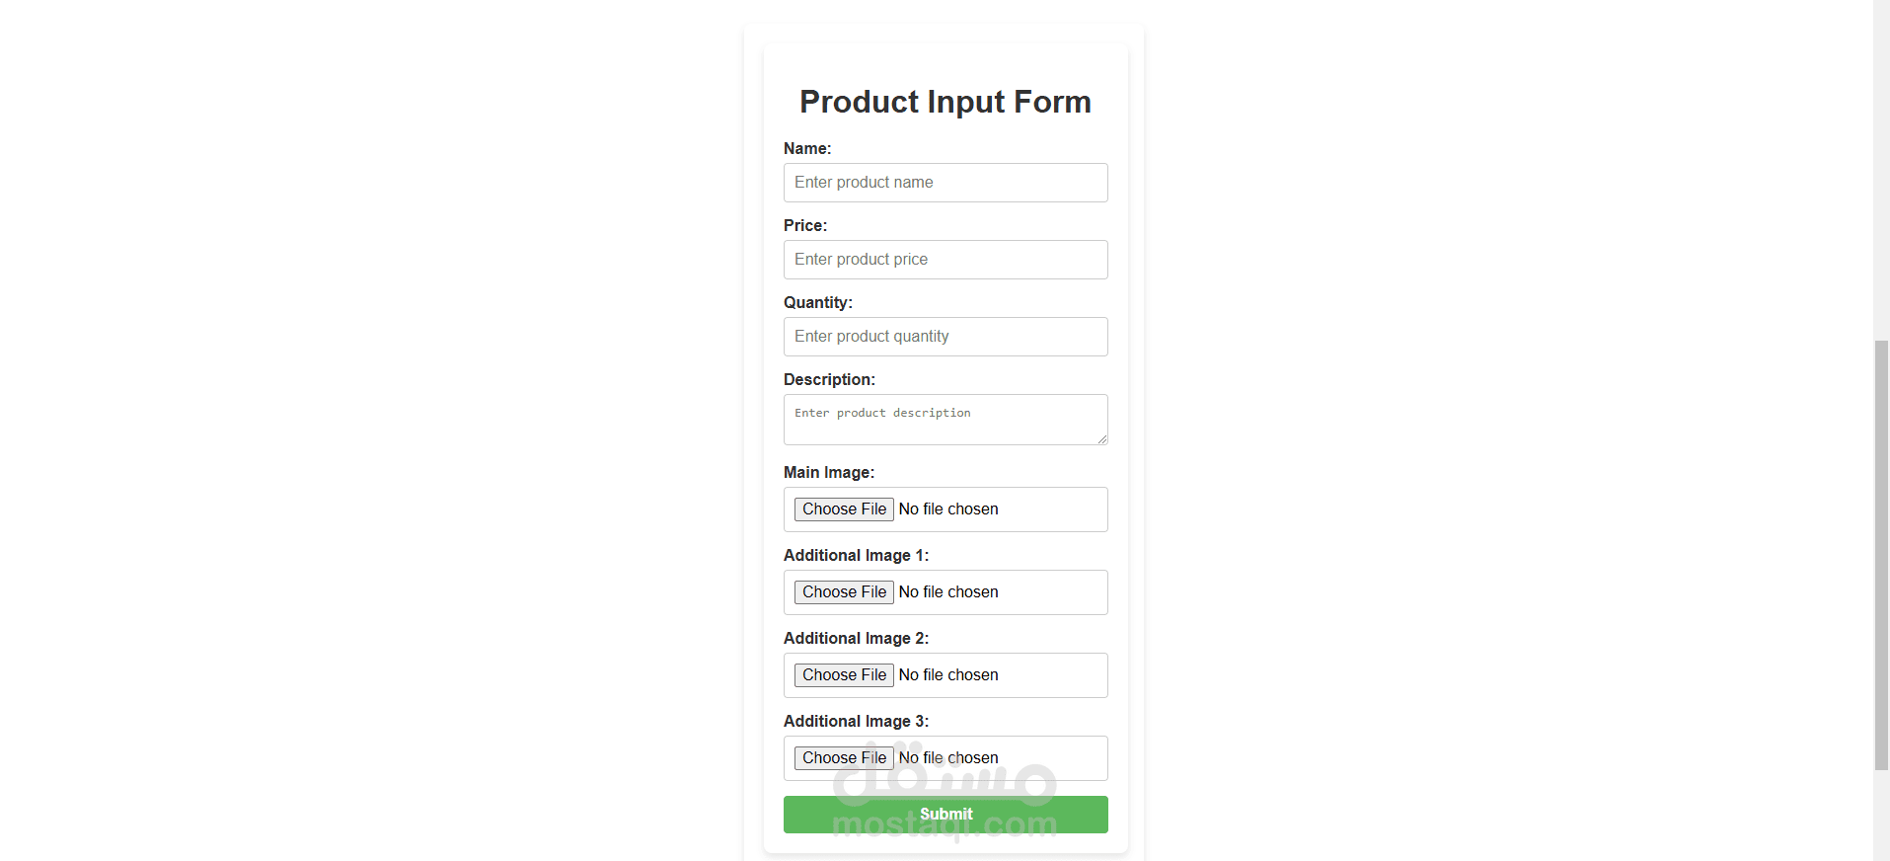Click the product name input field

[945, 183]
